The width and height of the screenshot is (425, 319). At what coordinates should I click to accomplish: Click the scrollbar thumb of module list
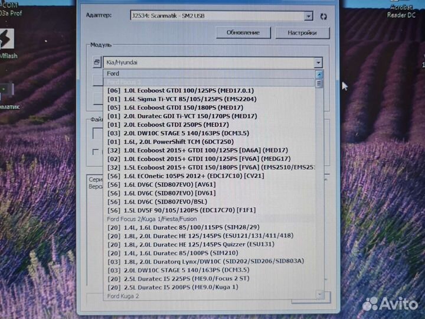(319, 83)
